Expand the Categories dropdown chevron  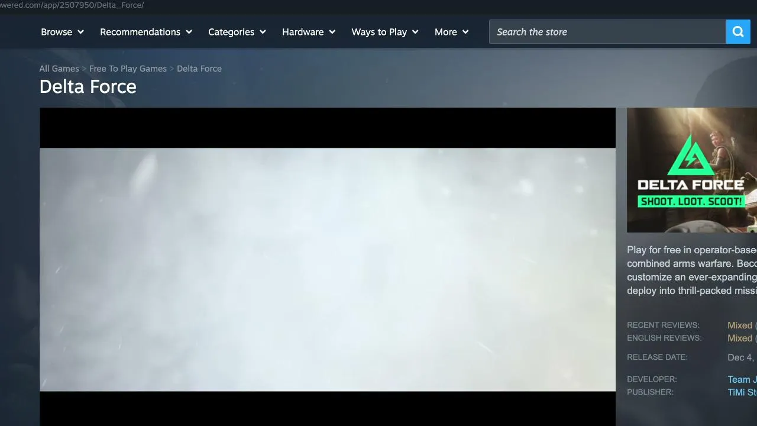[263, 32]
